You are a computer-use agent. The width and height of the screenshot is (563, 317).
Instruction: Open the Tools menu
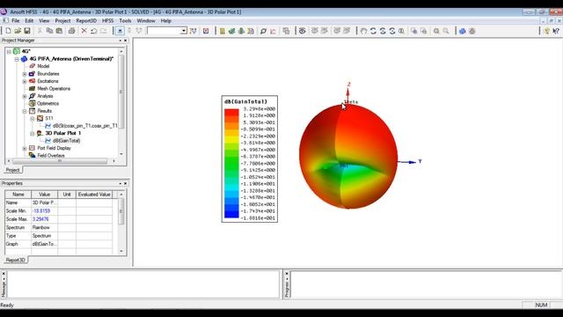pos(125,21)
